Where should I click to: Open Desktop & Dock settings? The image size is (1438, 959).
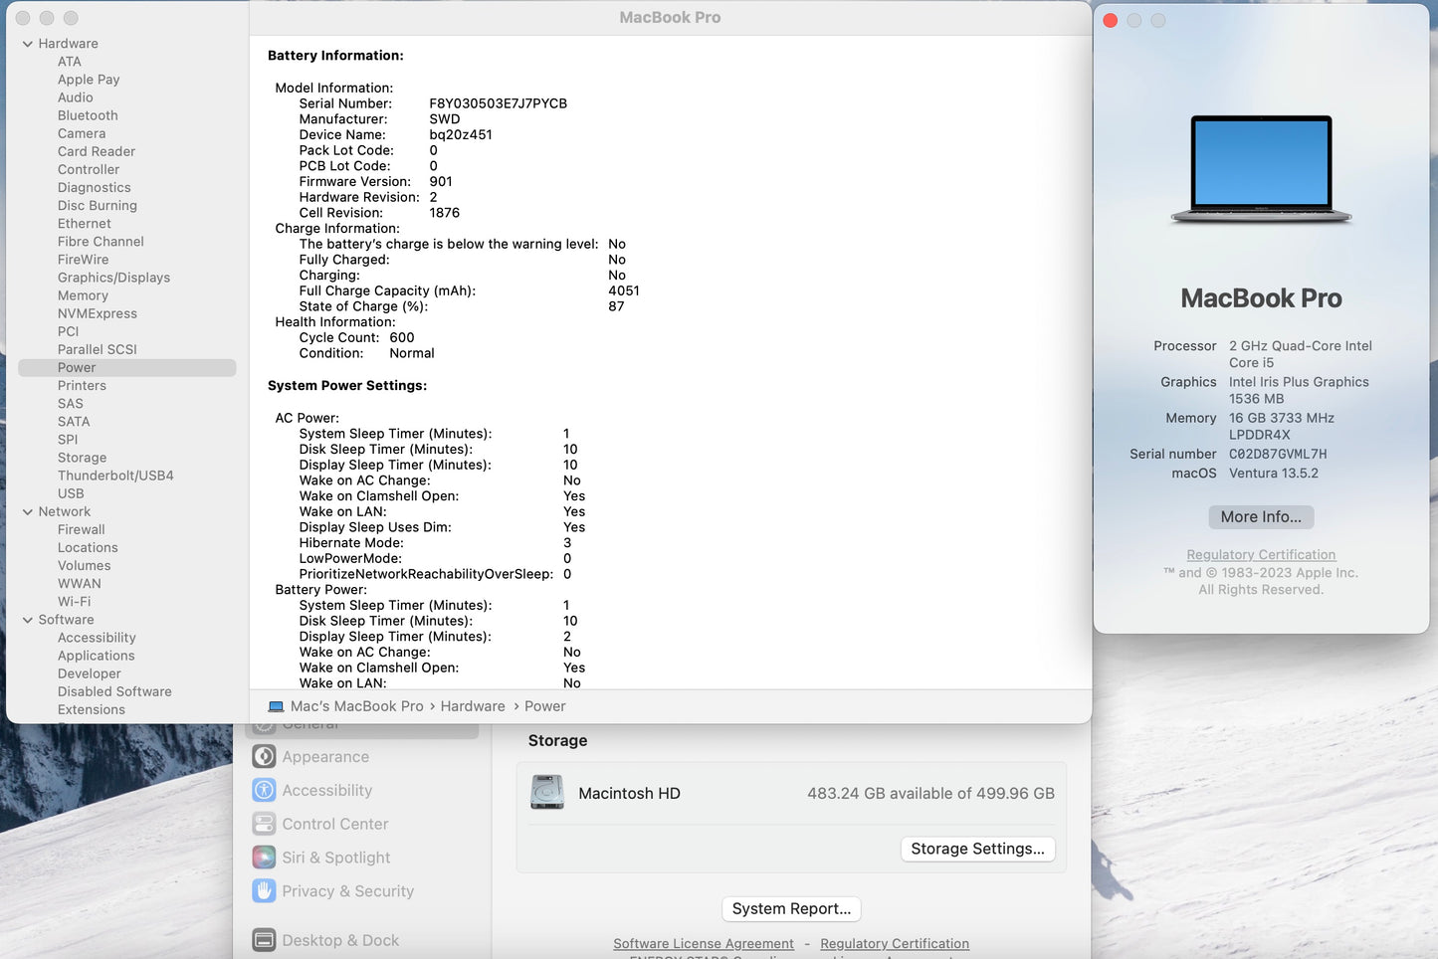(x=340, y=939)
